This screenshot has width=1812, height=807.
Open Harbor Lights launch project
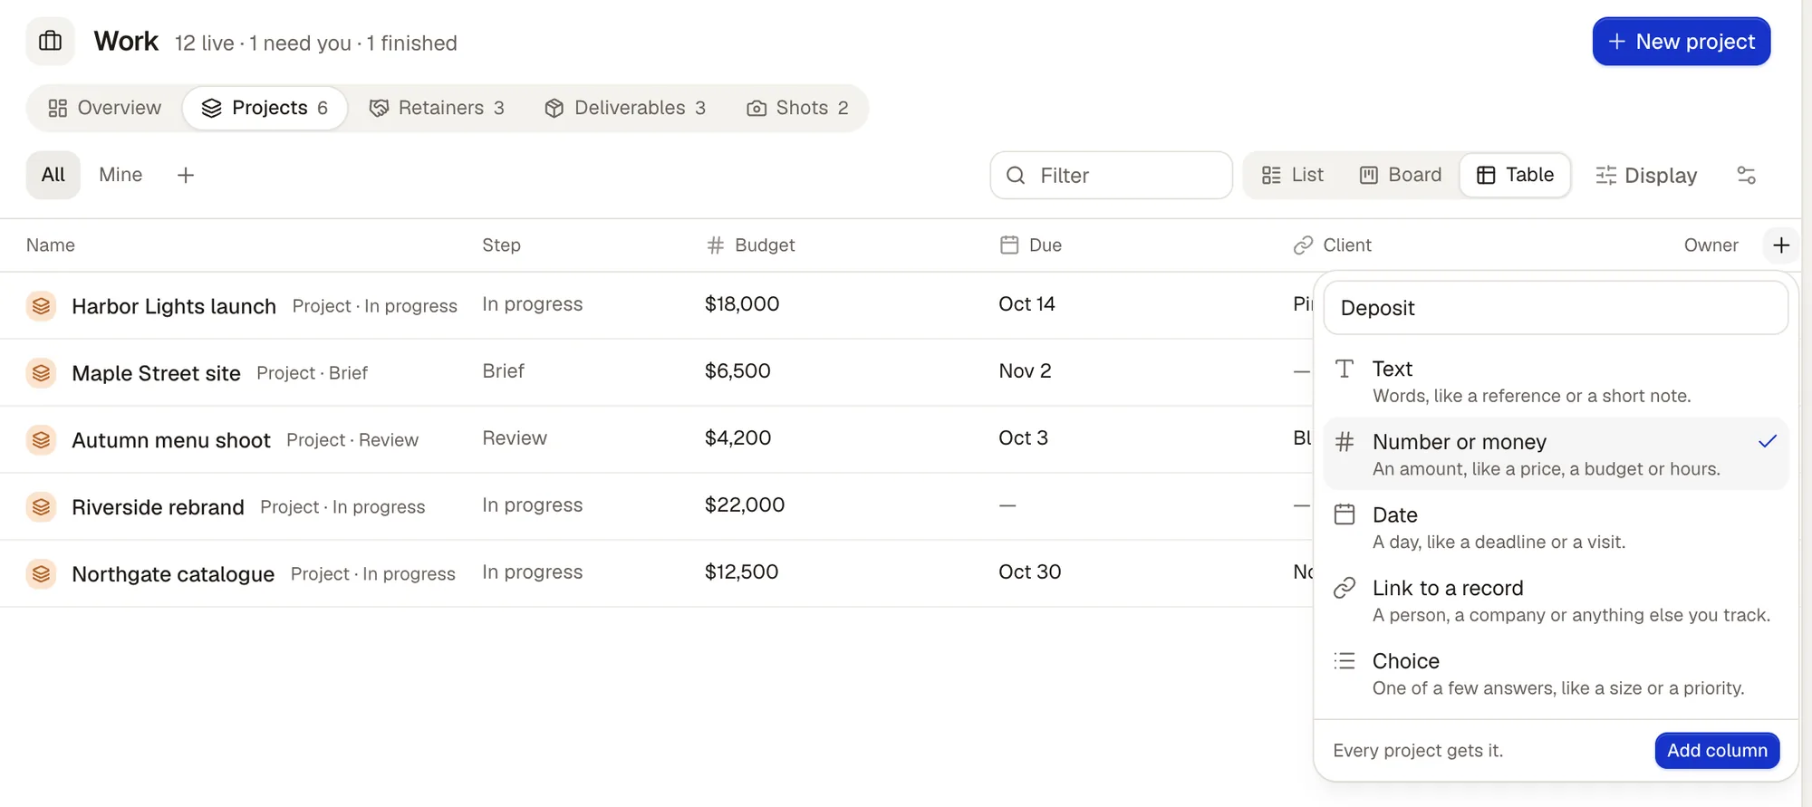174,306
